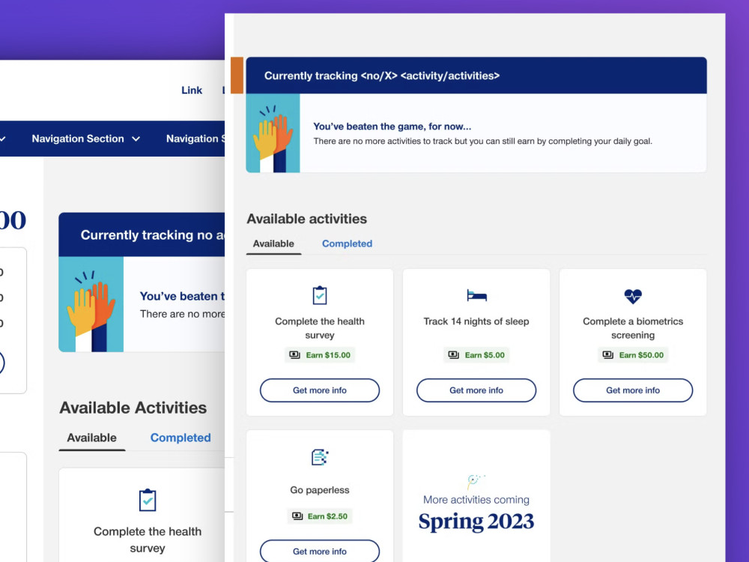Click the heart icon on biometrics screening card
749x562 pixels.
point(633,296)
